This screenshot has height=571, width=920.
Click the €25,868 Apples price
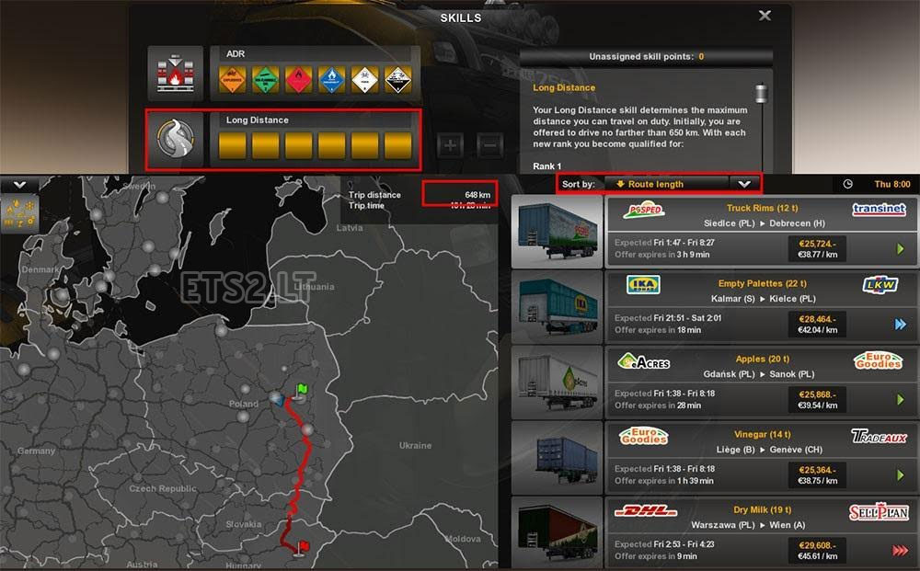817,394
